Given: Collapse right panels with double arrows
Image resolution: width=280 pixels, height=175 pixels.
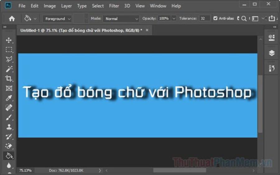Looking at the screenshot, I should [275, 27].
